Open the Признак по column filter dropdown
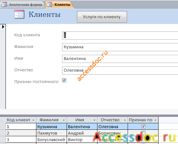Viewport: 178px width, 144px height. [155, 120]
